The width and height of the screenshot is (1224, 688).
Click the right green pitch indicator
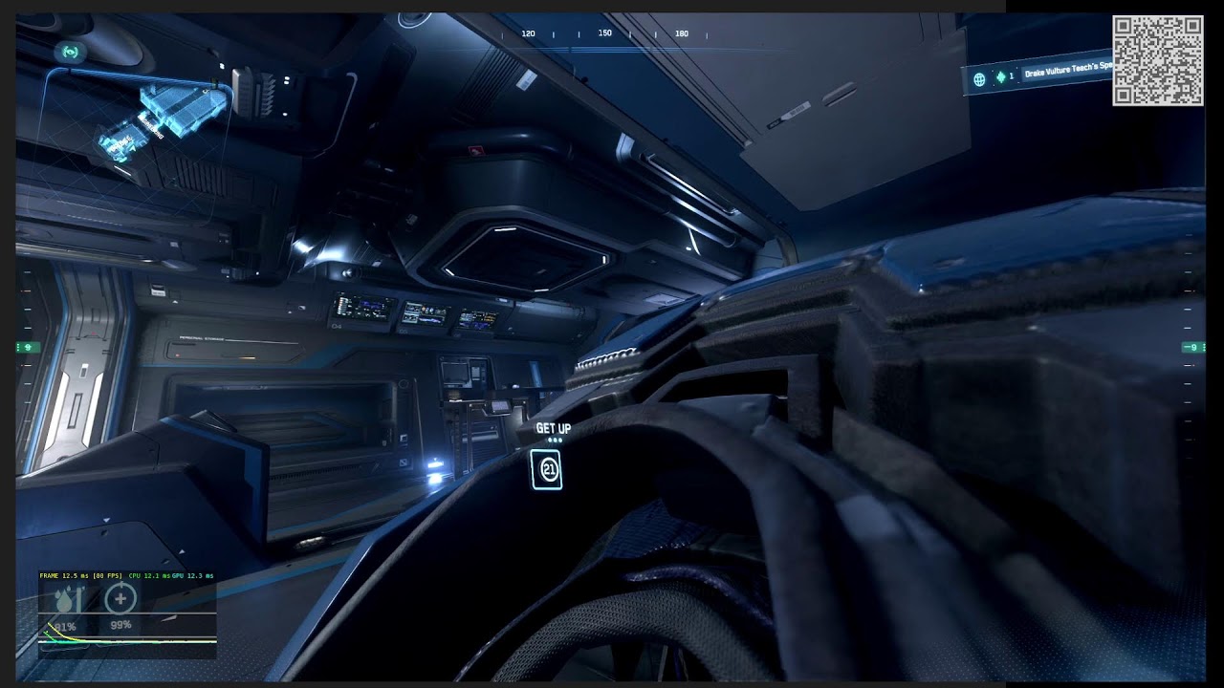click(x=1193, y=347)
